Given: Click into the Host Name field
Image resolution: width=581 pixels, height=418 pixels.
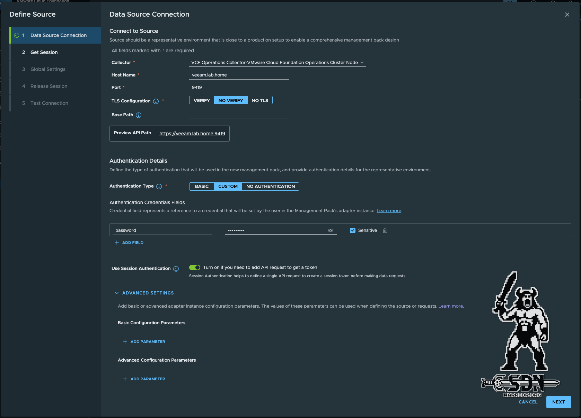Looking at the screenshot, I should pos(239,75).
